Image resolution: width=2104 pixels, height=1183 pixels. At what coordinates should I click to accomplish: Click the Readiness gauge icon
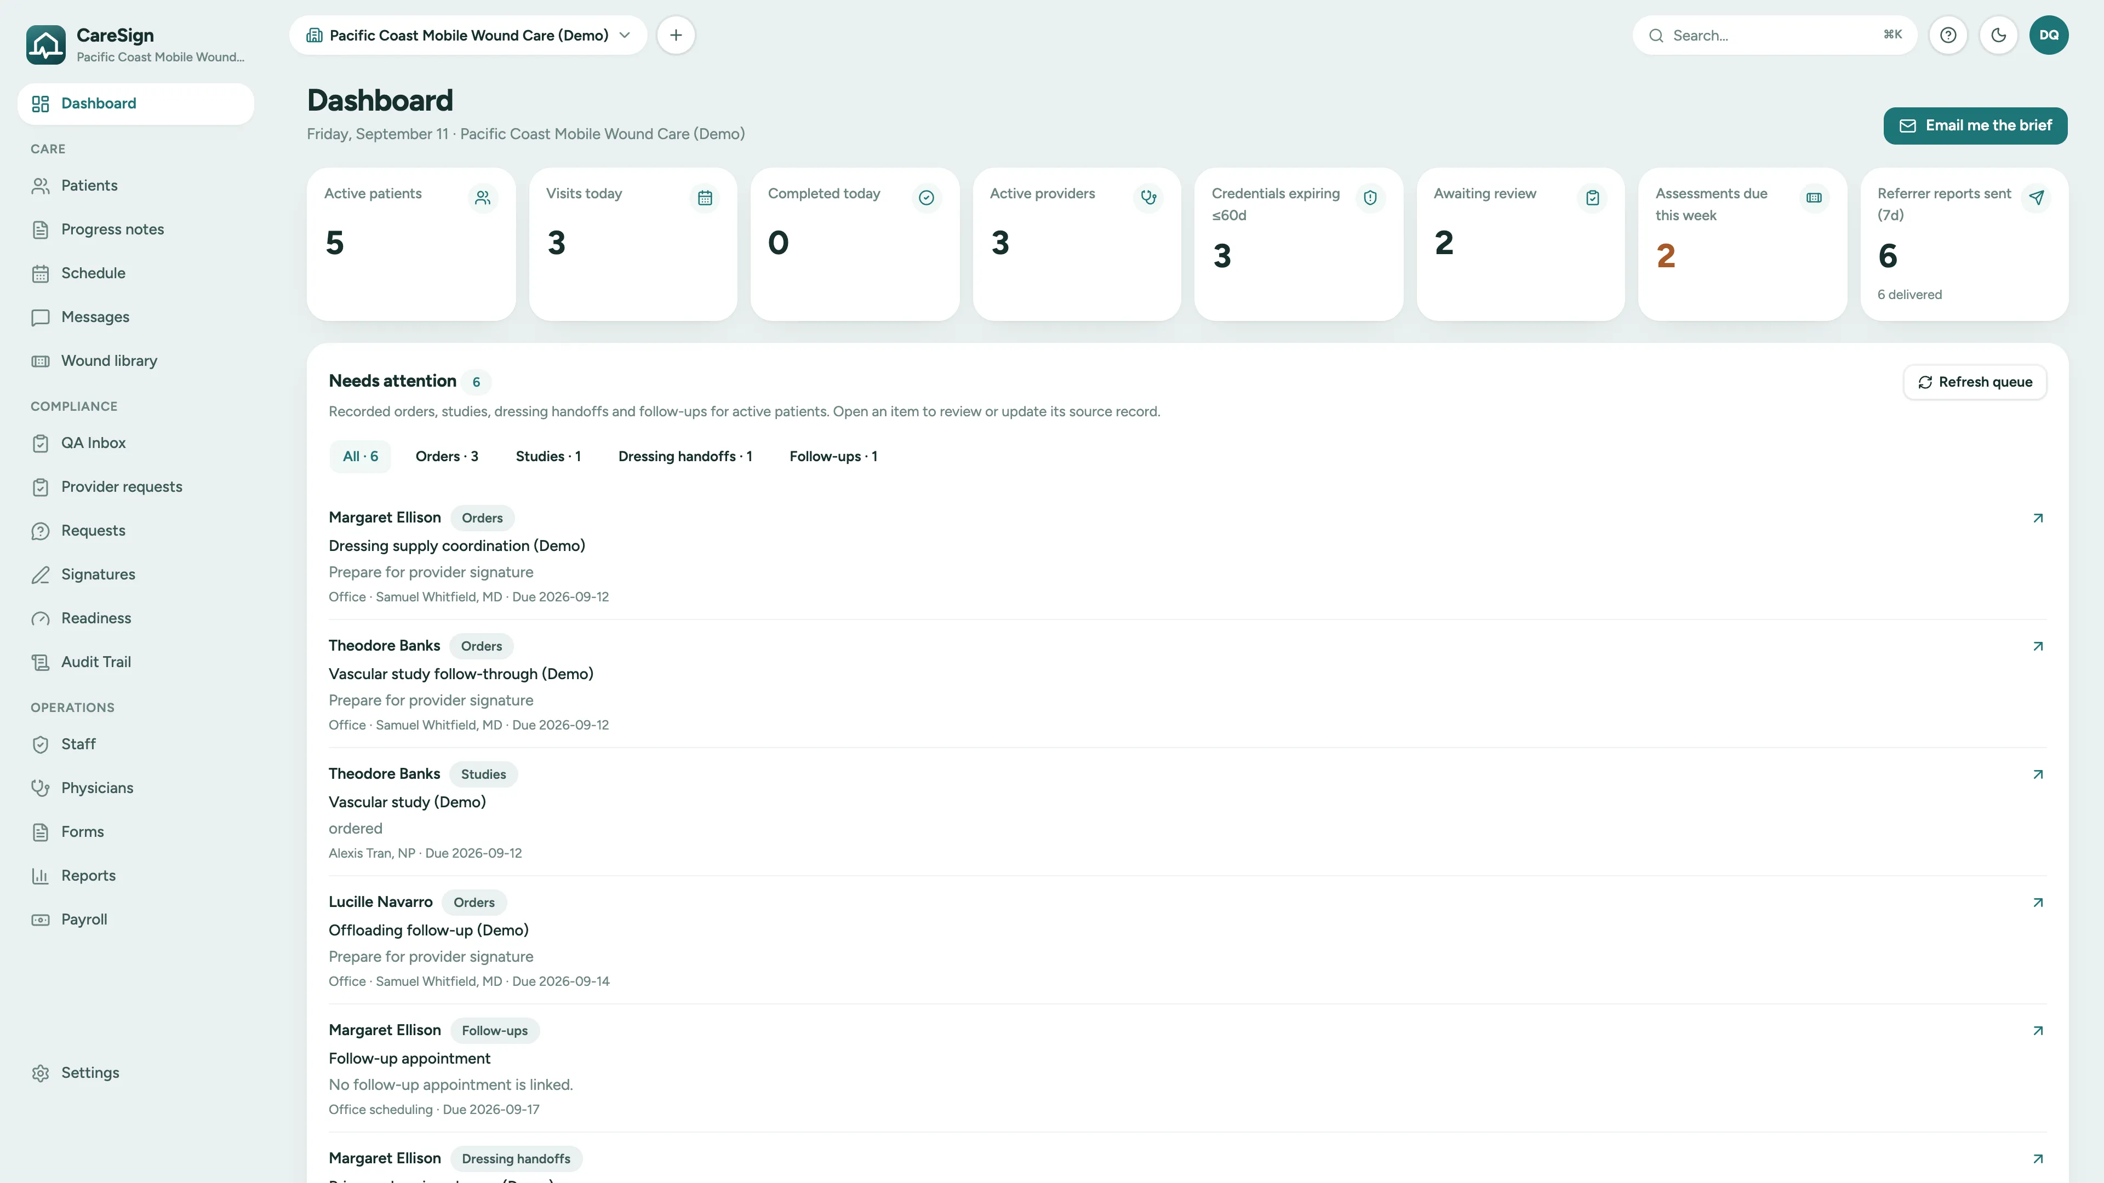pos(40,619)
